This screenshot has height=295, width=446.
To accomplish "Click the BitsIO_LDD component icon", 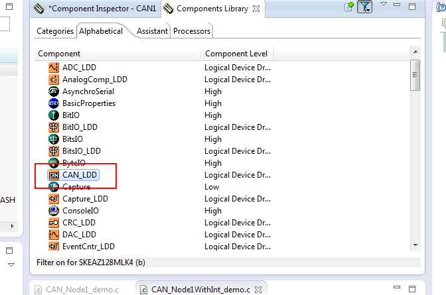I will click(x=54, y=151).
